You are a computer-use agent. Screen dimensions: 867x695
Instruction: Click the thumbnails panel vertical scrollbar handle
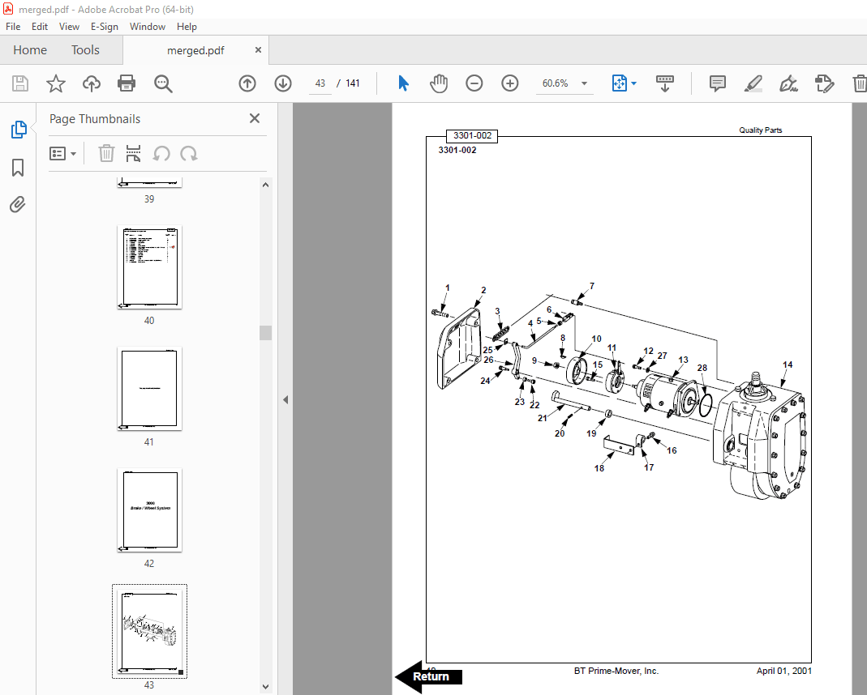tap(265, 333)
